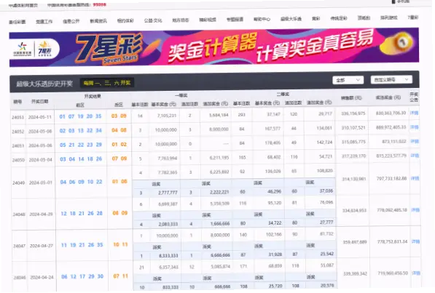Open the 传统足彩 navigation item

coord(339,19)
